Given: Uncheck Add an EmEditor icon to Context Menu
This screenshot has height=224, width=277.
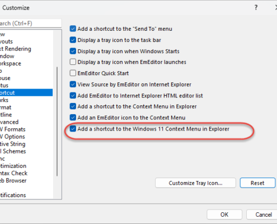Looking at the screenshot, I should coord(73,118).
